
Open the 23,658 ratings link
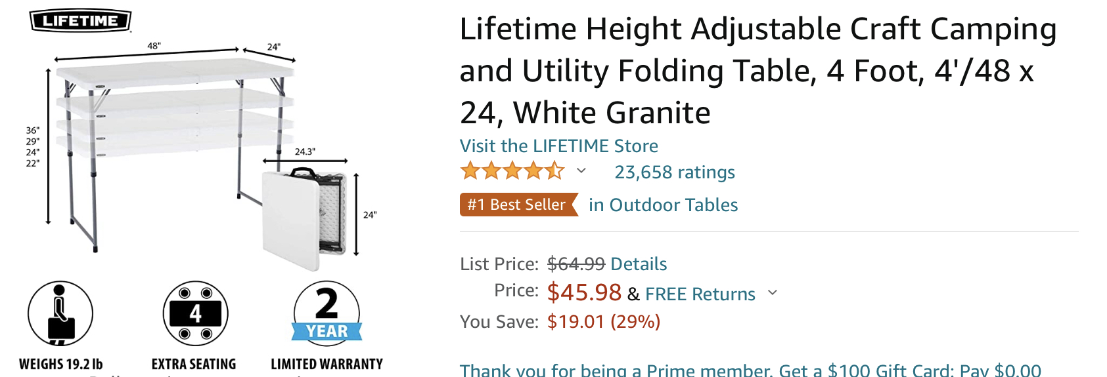[x=675, y=172]
